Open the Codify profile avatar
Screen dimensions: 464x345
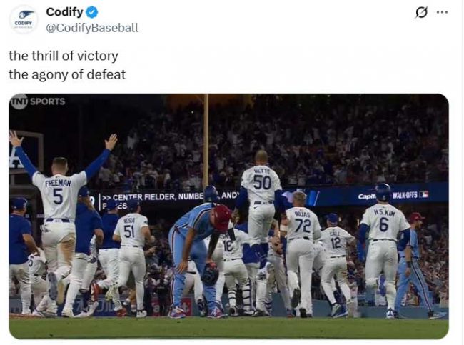24,19
